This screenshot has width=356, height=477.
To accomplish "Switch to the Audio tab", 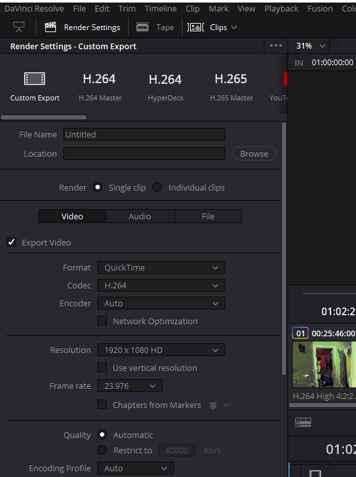I will tap(140, 216).
